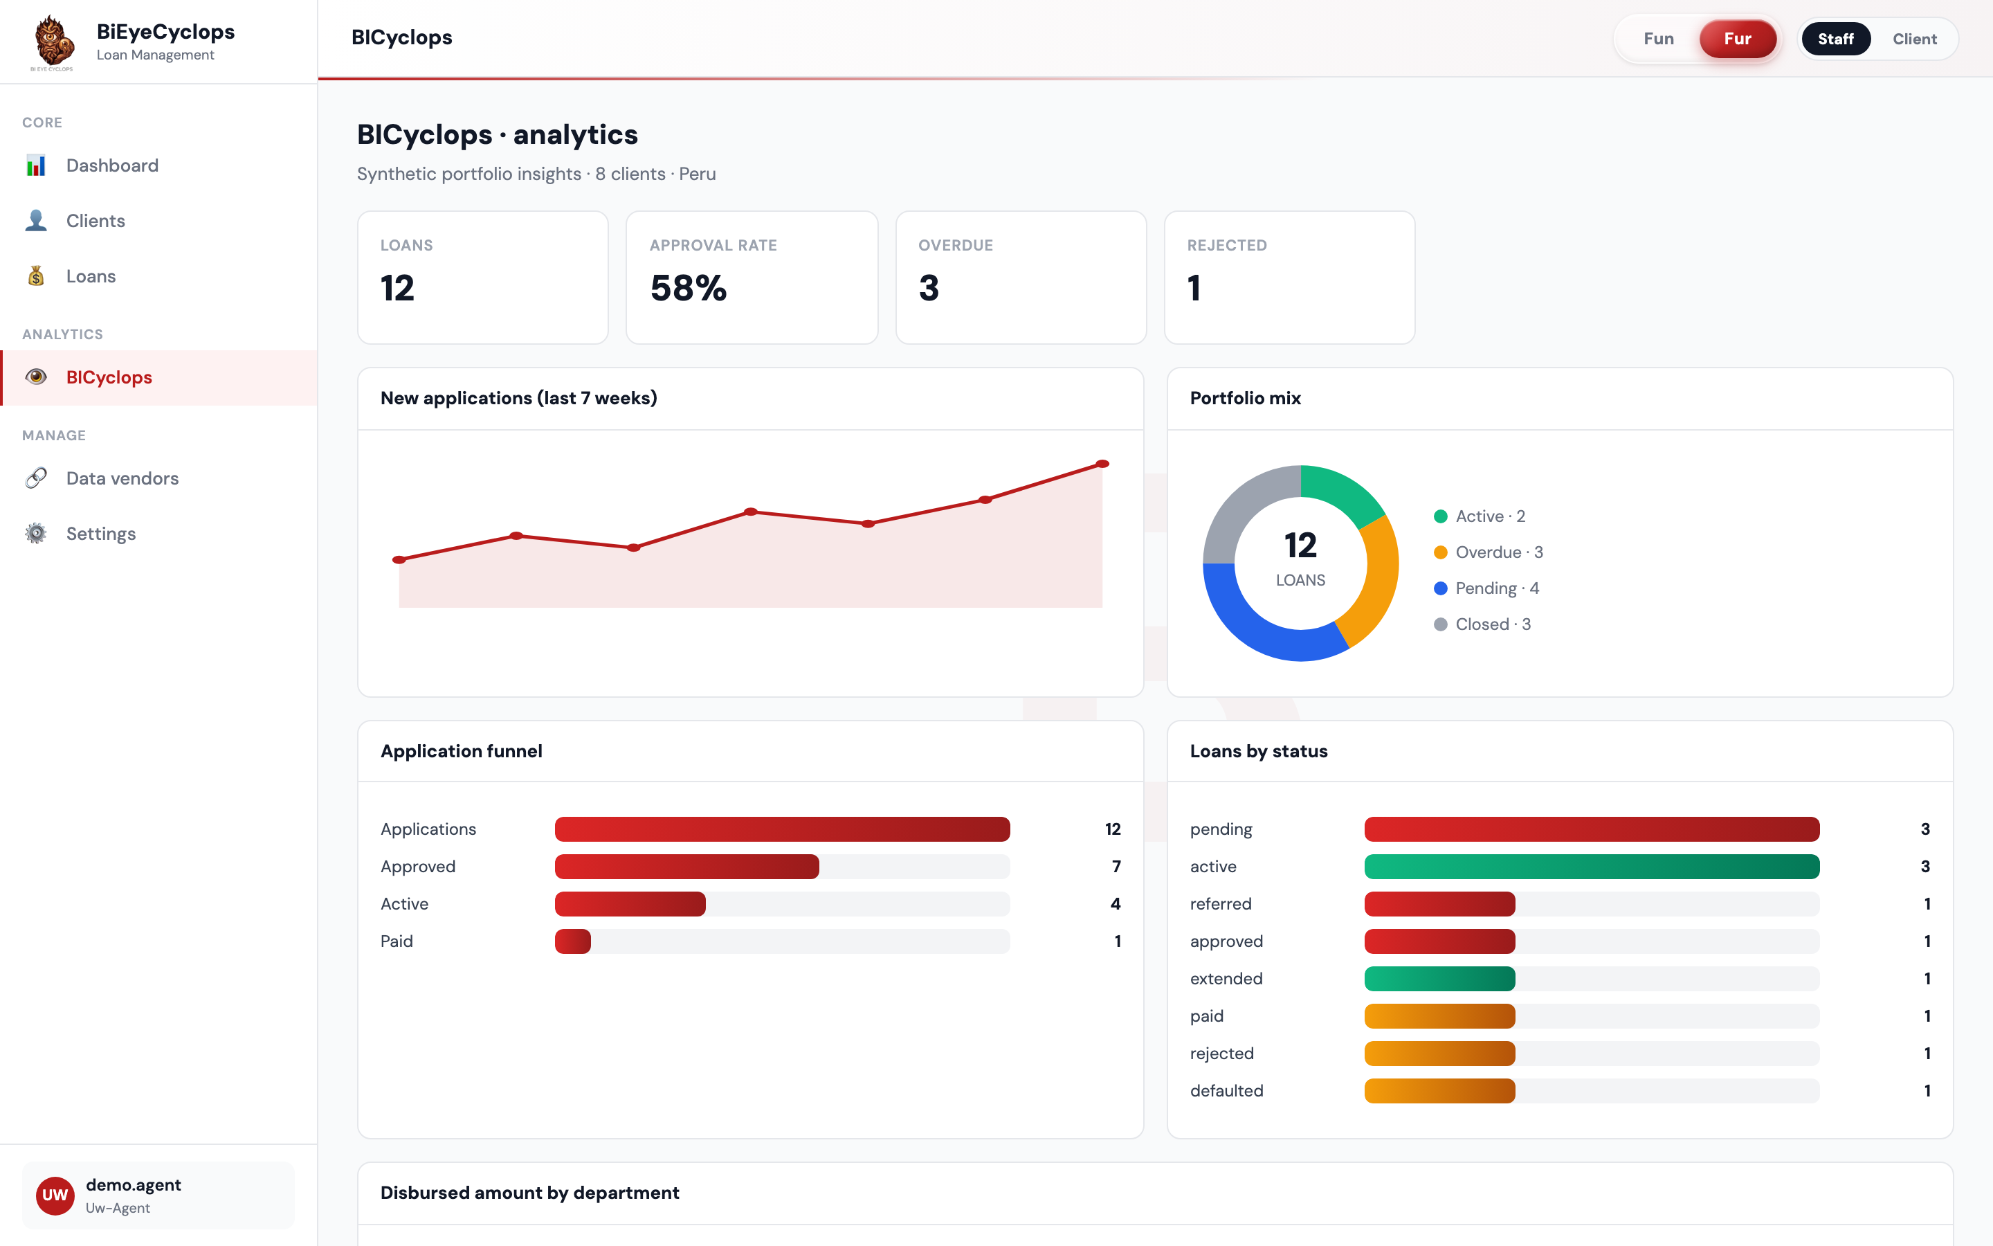Open the Clients menu item
The width and height of the screenshot is (1993, 1246).
(x=159, y=221)
